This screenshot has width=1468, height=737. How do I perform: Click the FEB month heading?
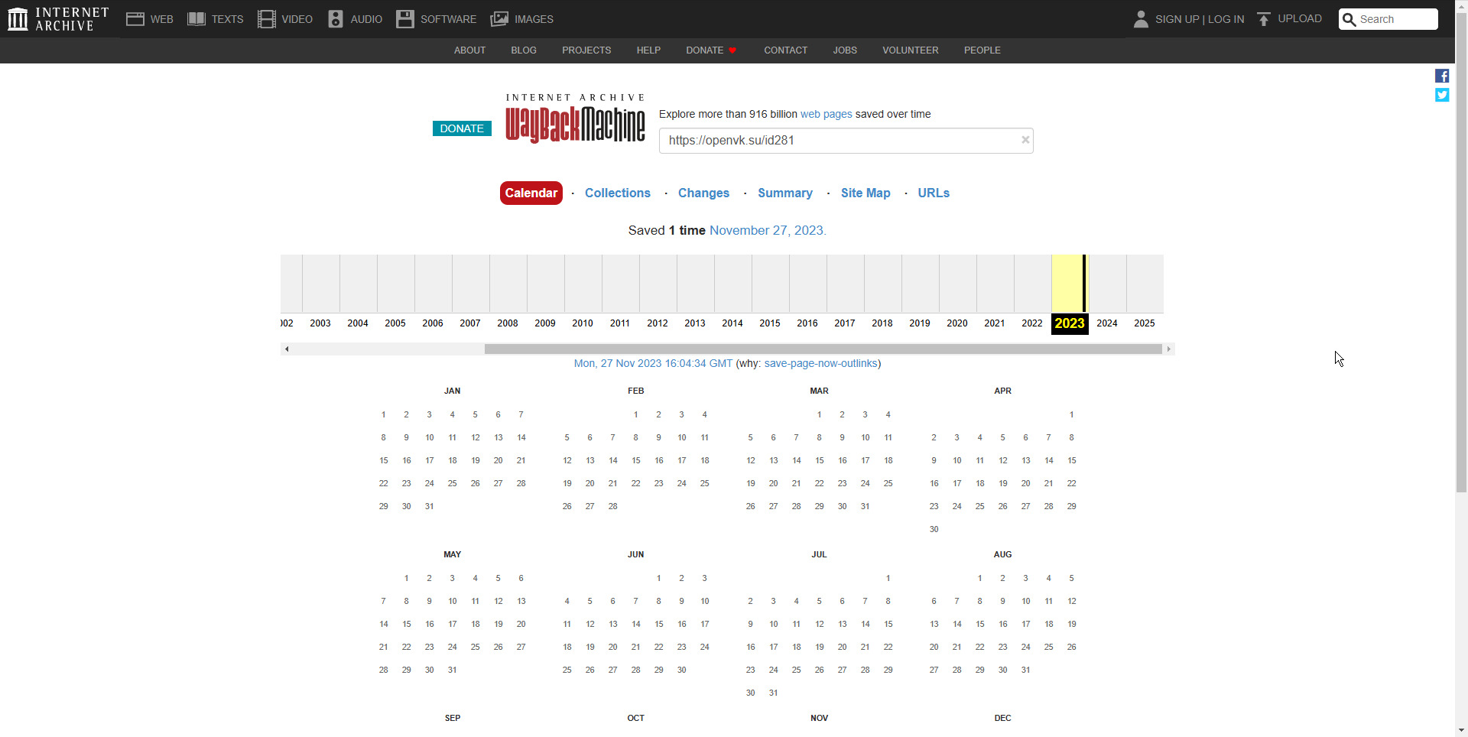(x=636, y=391)
